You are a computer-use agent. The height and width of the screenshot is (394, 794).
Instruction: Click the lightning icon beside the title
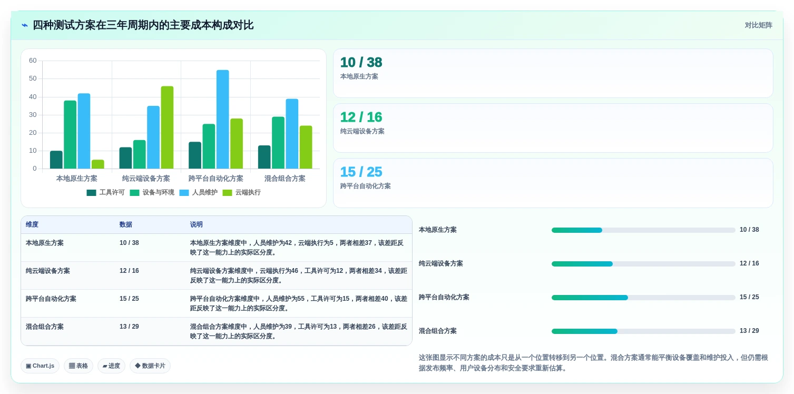tap(25, 25)
